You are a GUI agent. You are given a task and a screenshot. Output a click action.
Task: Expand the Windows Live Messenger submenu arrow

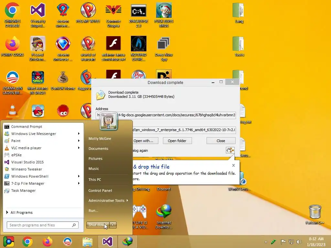79,133
